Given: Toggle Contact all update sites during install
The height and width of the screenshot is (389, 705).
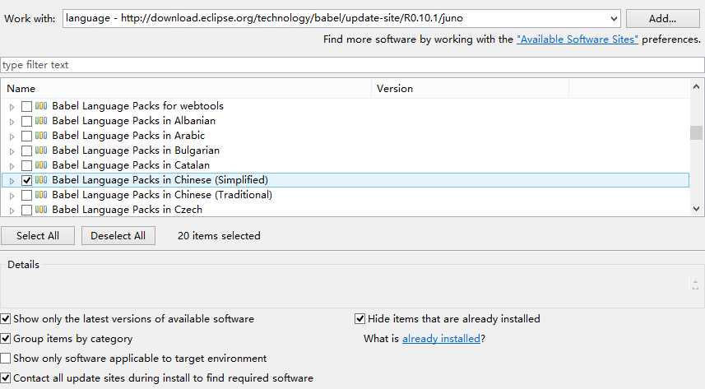Looking at the screenshot, I should point(6,378).
